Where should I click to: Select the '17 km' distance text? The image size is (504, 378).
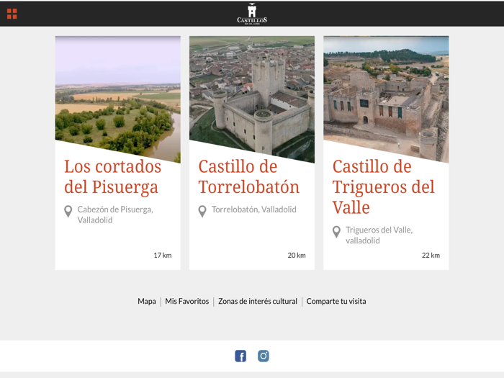tap(163, 255)
